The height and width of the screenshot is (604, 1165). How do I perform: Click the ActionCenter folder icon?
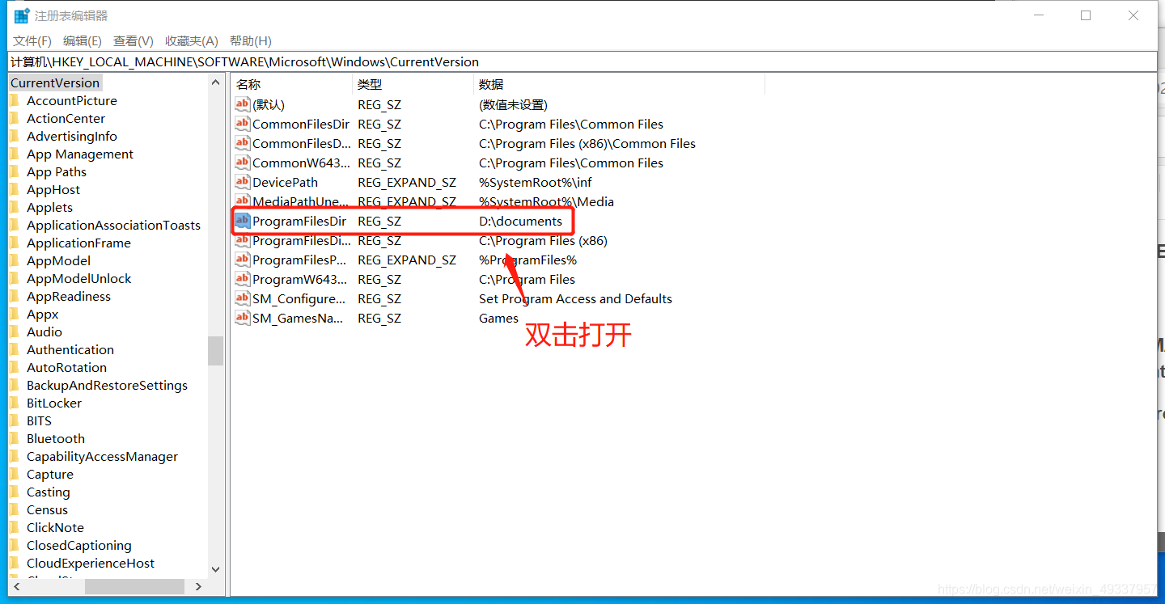click(x=14, y=118)
